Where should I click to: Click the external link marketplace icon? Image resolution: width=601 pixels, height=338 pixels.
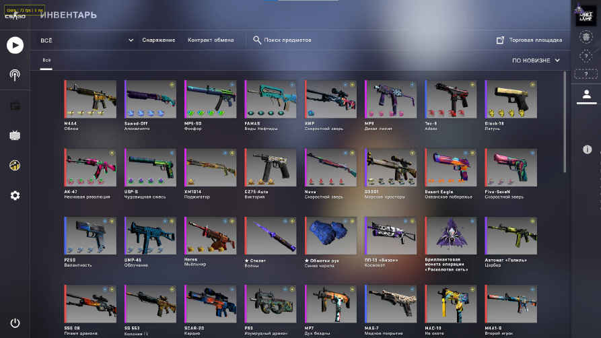click(x=500, y=40)
